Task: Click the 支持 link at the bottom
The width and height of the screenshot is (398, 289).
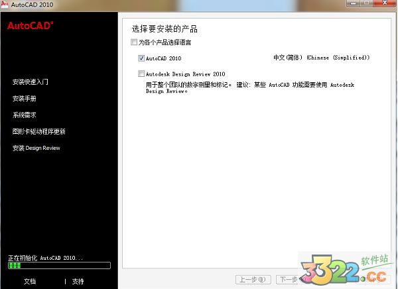Action: [x=78, y=281]
